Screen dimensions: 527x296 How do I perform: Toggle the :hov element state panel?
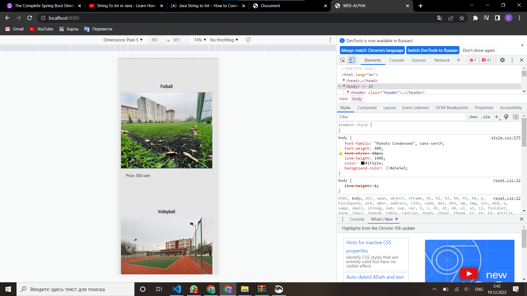click(x=473, y=117)
